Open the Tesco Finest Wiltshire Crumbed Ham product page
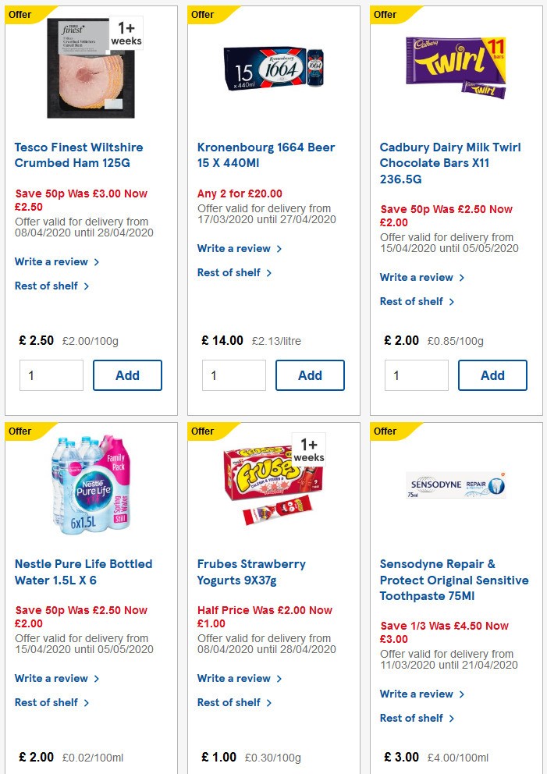This screenshot has height=774, width=547. click(78, 155)
